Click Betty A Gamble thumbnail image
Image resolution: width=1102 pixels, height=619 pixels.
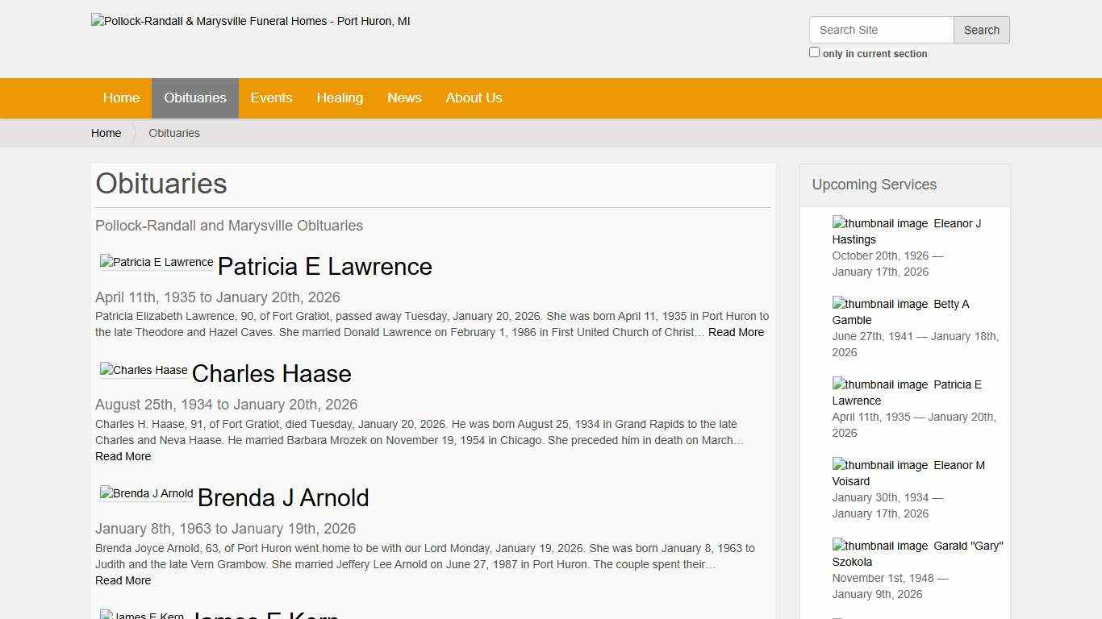tap(880, 305)
